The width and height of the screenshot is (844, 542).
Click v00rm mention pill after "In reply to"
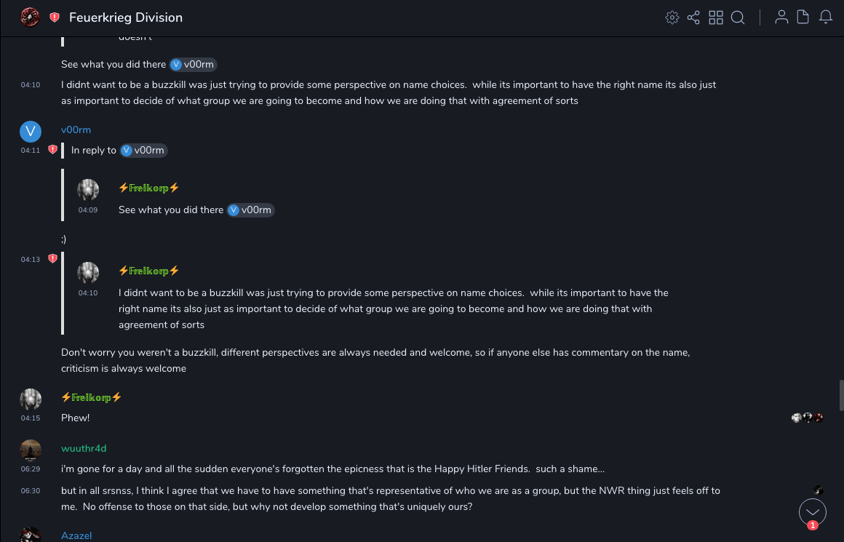coord(143,151)
